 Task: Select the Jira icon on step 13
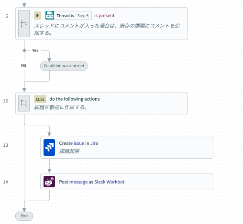point(49,147)
